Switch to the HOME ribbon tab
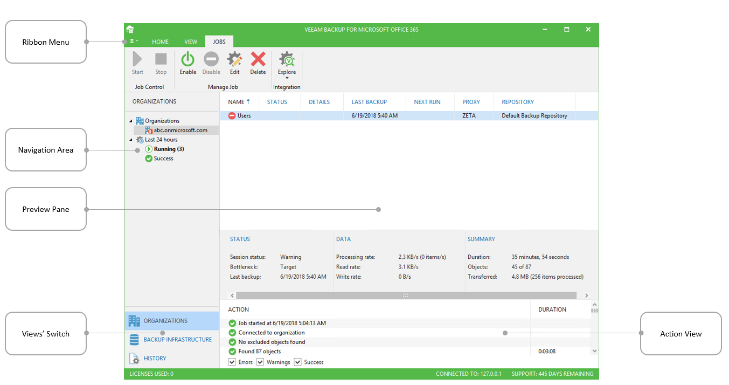Viewport: 729px width, 385px height. point(160,42)
